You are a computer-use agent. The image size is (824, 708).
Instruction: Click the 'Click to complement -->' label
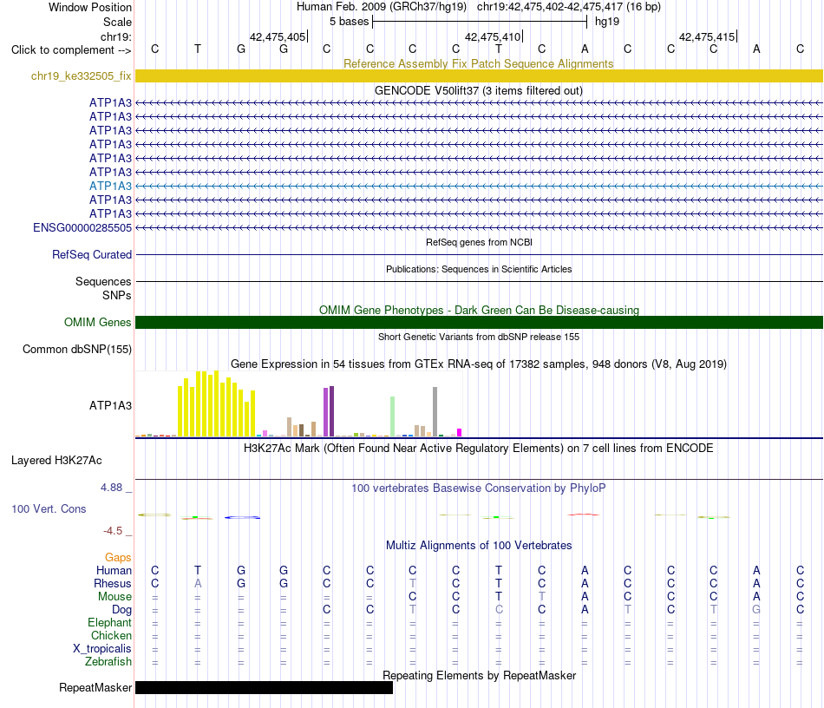pyautogui.click(x=71, y=50)
